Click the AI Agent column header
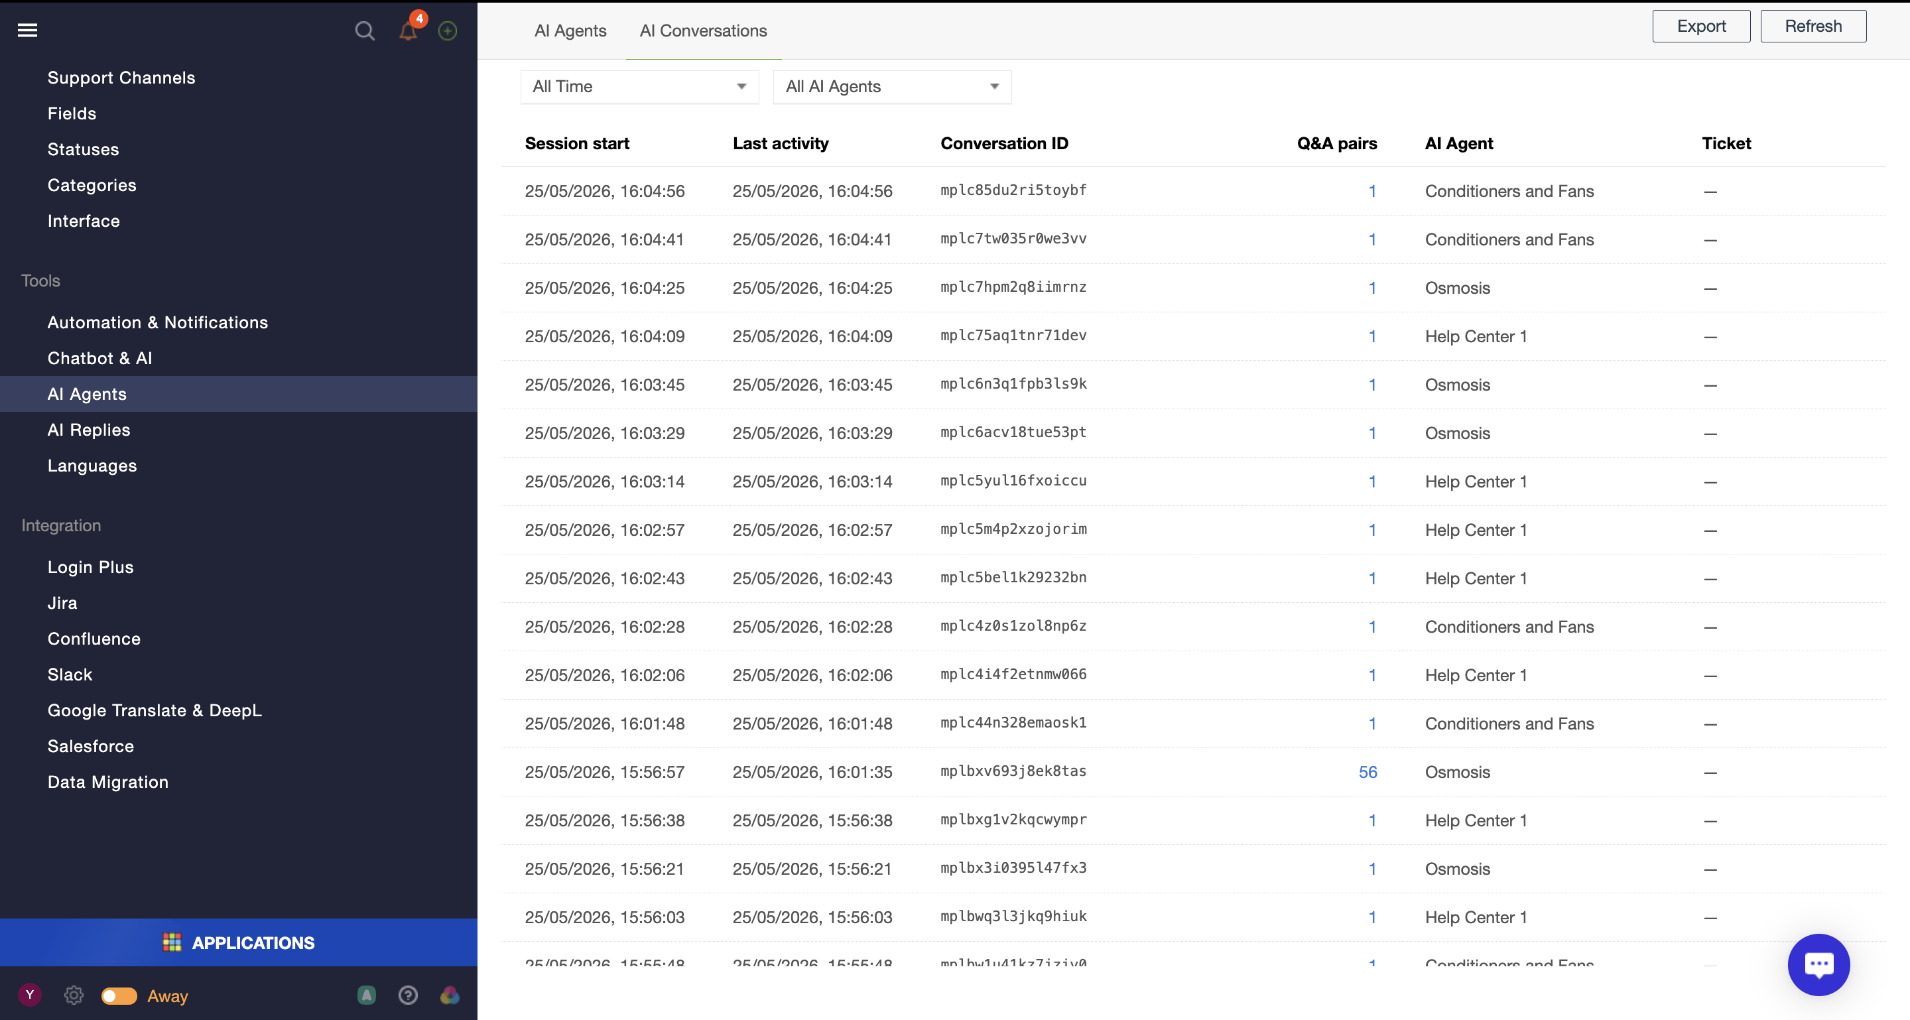Image resolution: width=1910 pixels, height=1020 pixels. click(1458, 143)
